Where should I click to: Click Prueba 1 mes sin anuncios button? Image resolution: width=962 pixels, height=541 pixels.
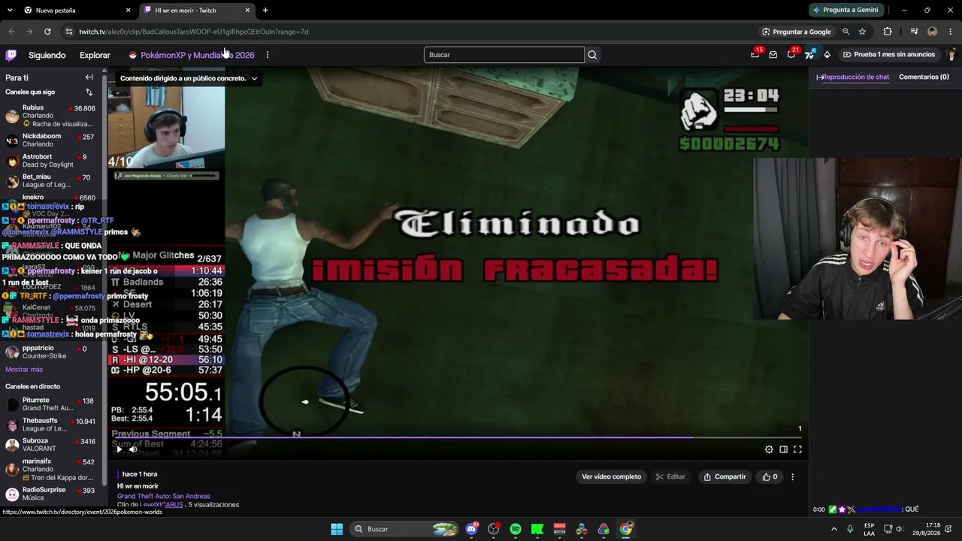click(x=889, y=55)
